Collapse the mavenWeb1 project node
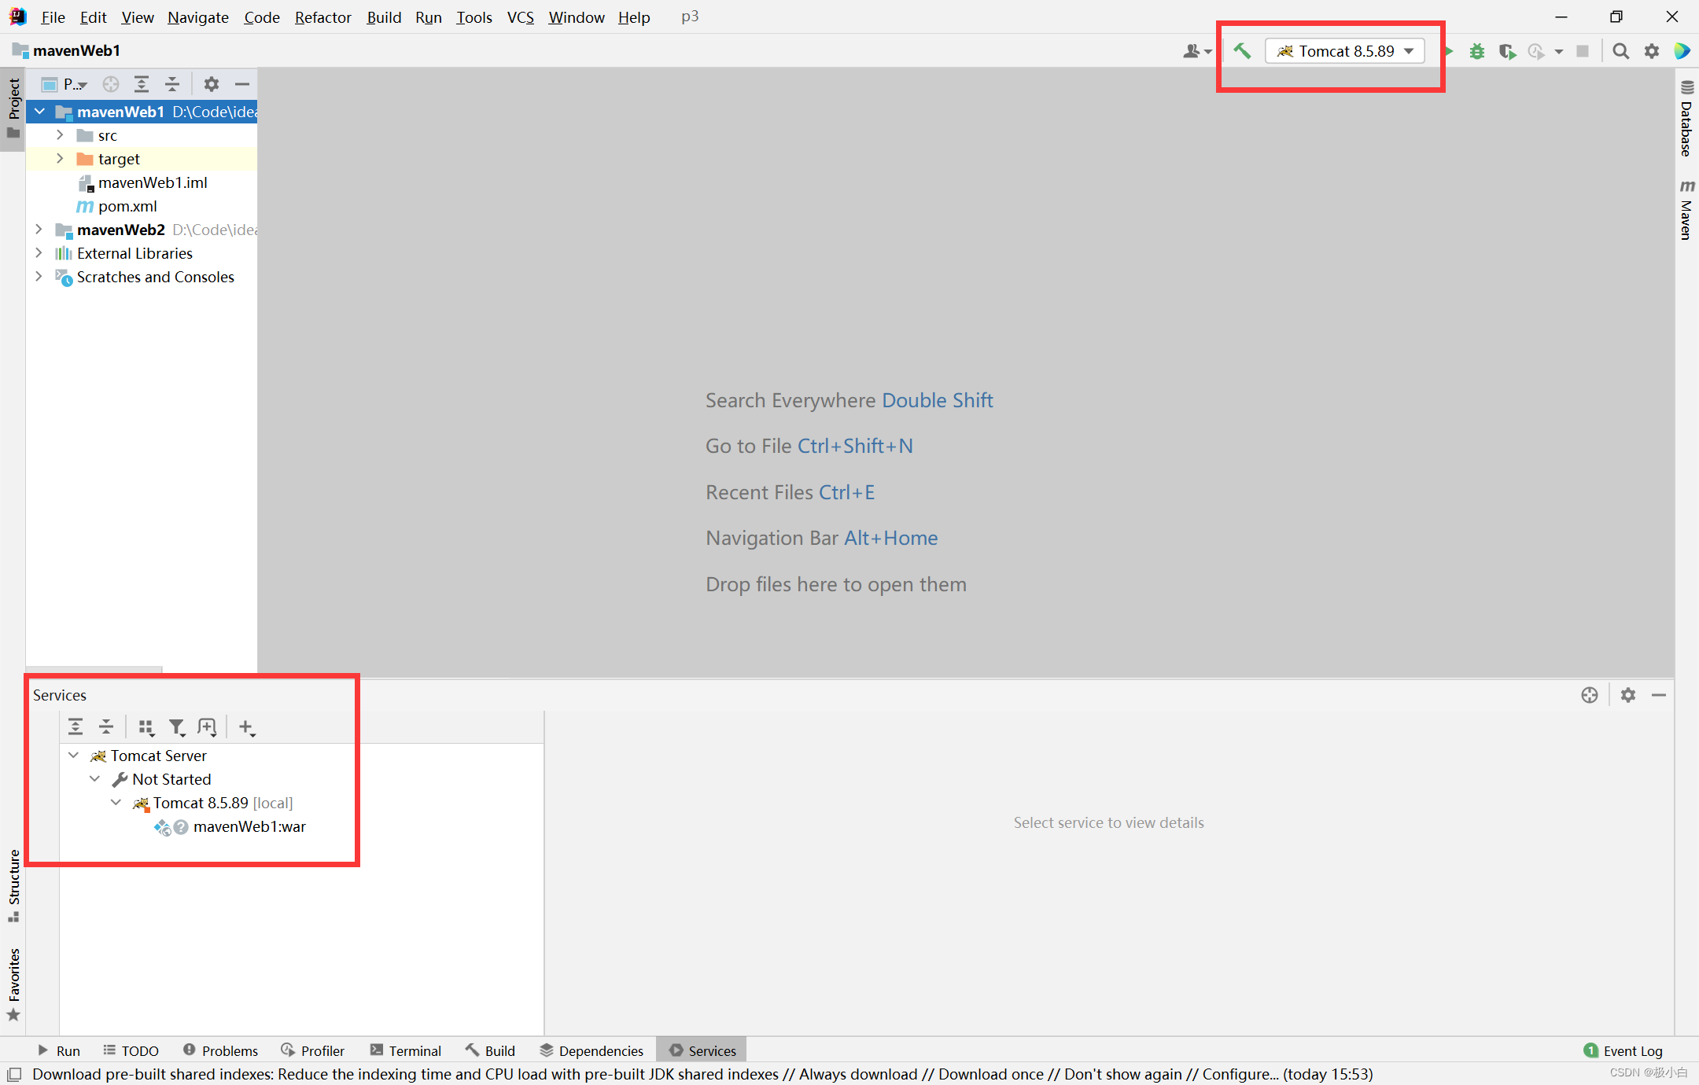1699x1085 pixels. pos(39,112)
